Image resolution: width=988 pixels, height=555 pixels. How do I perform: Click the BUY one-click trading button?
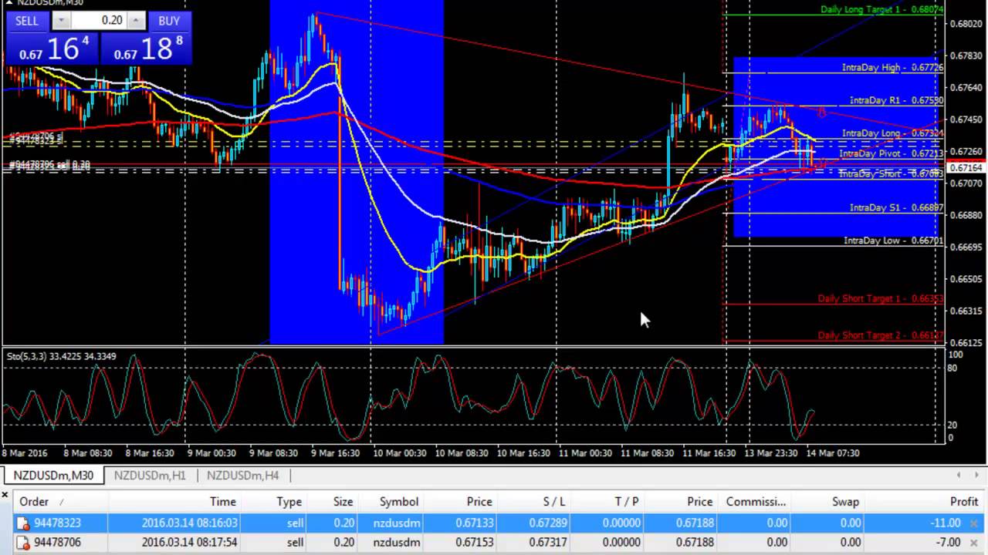(x=168, y=21)
